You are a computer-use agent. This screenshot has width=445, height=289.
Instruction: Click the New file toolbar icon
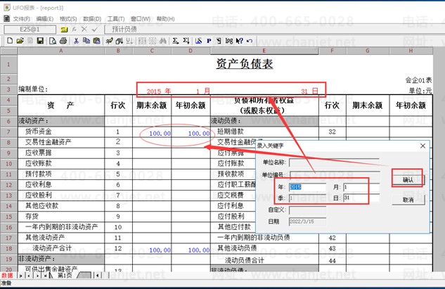10,41
